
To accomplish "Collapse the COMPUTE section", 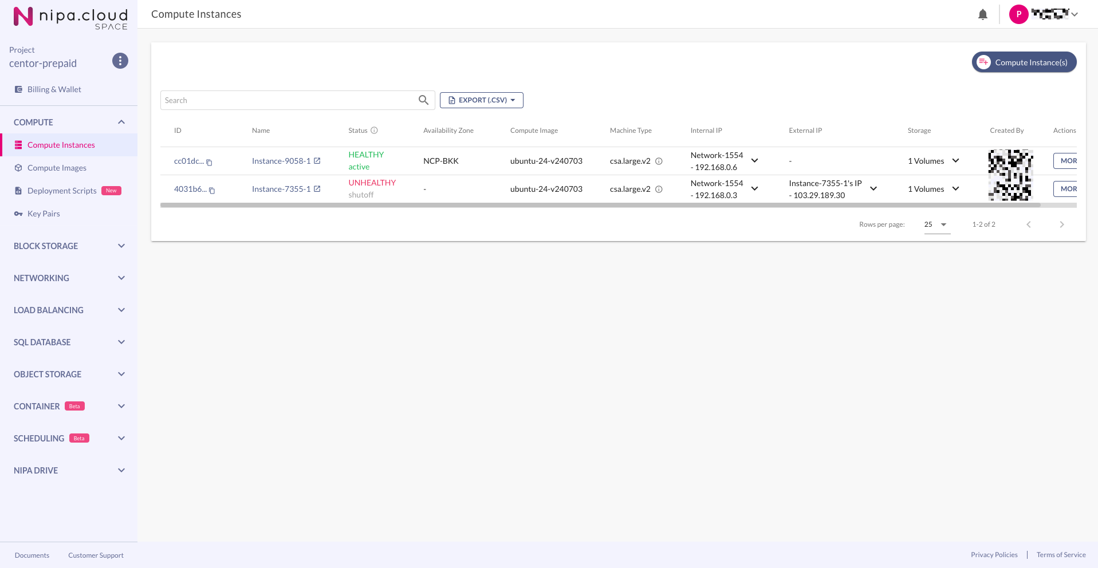I will tap(121, 122).
